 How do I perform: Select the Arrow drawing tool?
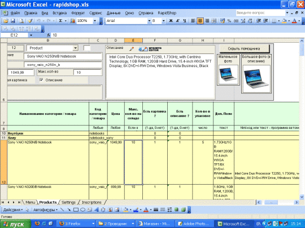[69, 209]
